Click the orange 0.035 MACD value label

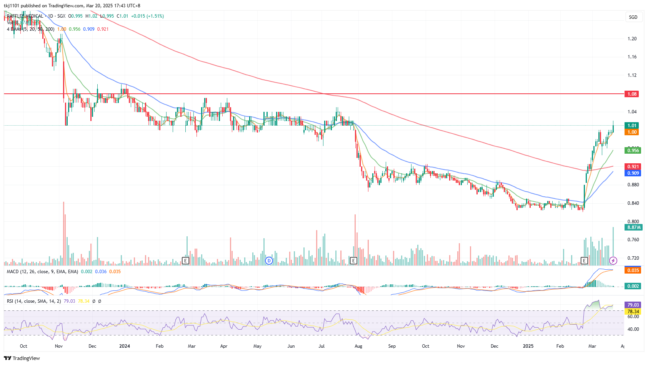click(633, 270)
